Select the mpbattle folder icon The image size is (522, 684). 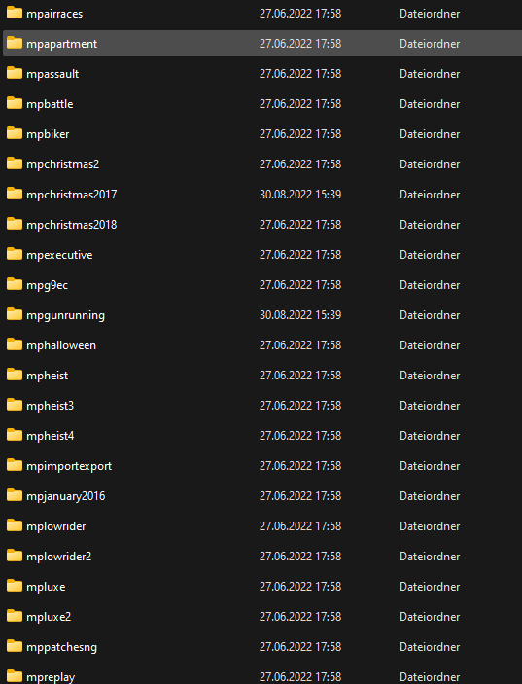[x=15, y=103]
